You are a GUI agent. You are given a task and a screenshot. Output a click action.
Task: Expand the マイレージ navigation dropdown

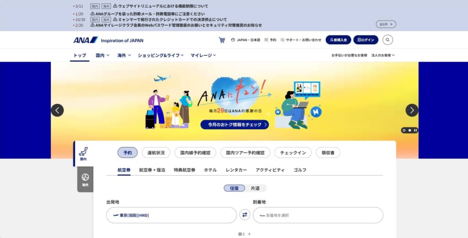[203, 55]
